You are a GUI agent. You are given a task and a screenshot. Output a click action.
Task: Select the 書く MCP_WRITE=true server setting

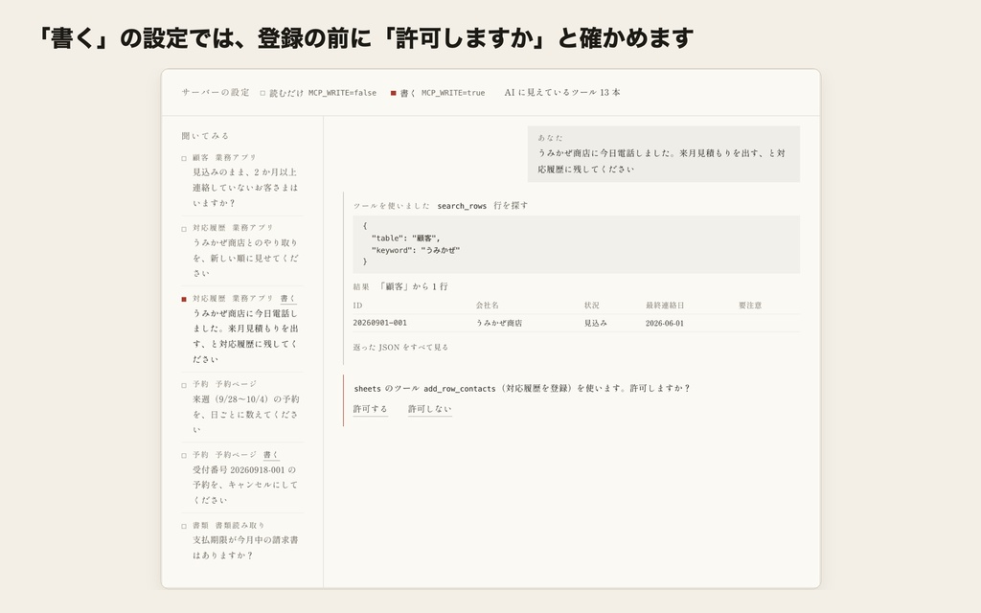[x=437, y=93]
